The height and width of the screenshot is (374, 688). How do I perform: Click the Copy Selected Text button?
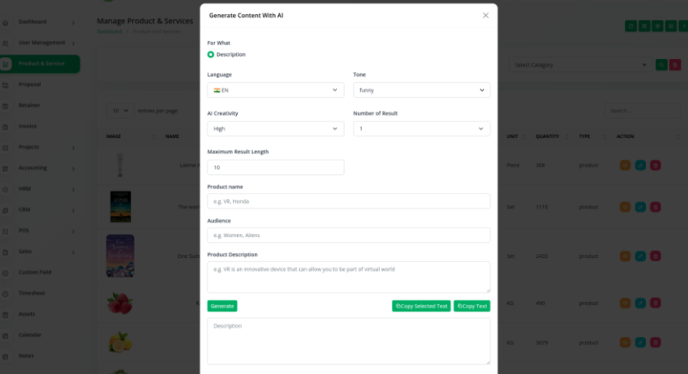421,306
